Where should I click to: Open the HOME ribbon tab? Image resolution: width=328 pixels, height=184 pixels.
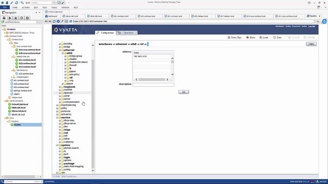15,8
